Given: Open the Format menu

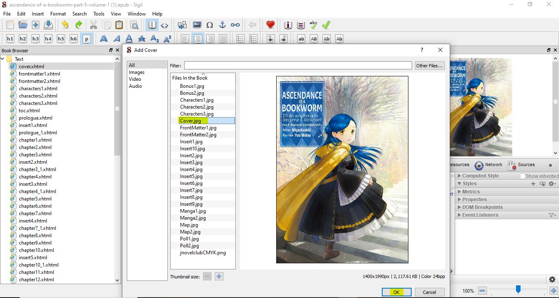Looking at the screenshot, I should (58, 13).
